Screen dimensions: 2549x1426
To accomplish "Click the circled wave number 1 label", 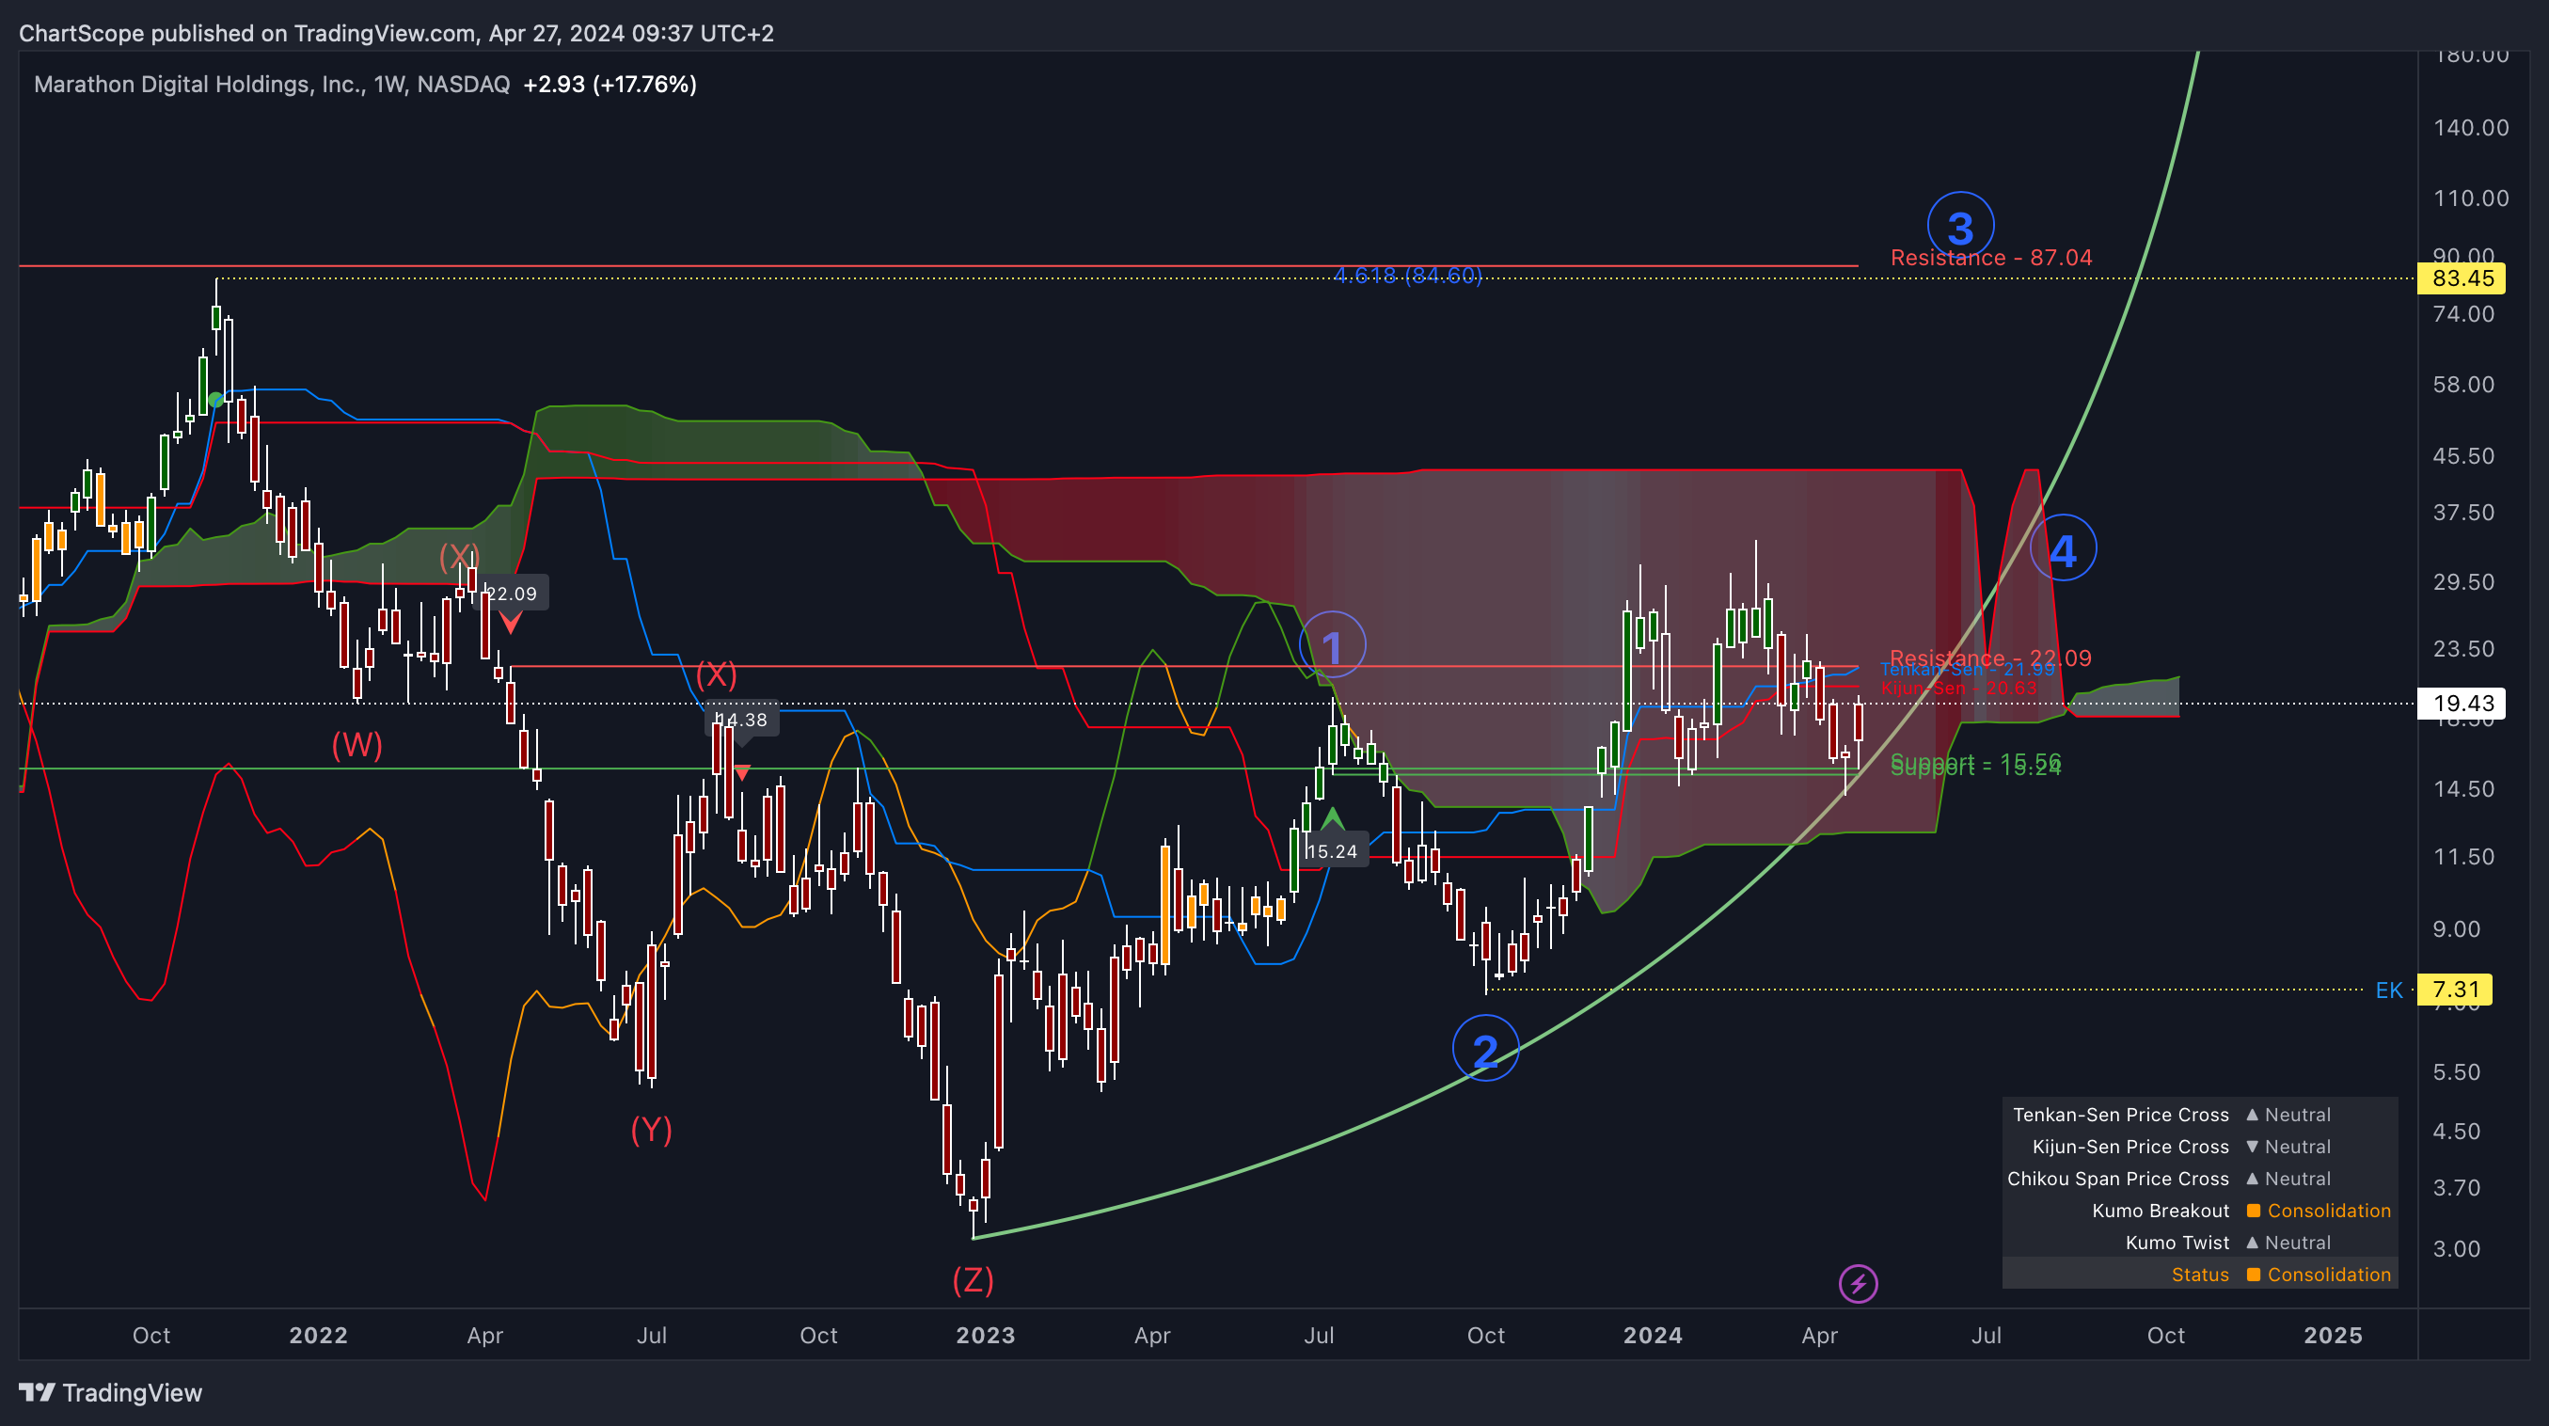I will tap(1332, 645).
